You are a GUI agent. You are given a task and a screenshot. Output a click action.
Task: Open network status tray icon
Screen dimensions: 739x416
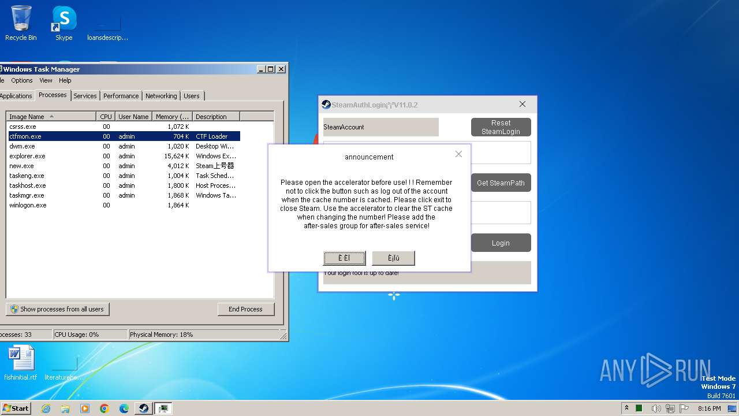[x=670, y=408]
